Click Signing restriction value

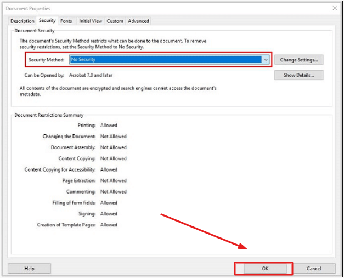tap(109, 213)
